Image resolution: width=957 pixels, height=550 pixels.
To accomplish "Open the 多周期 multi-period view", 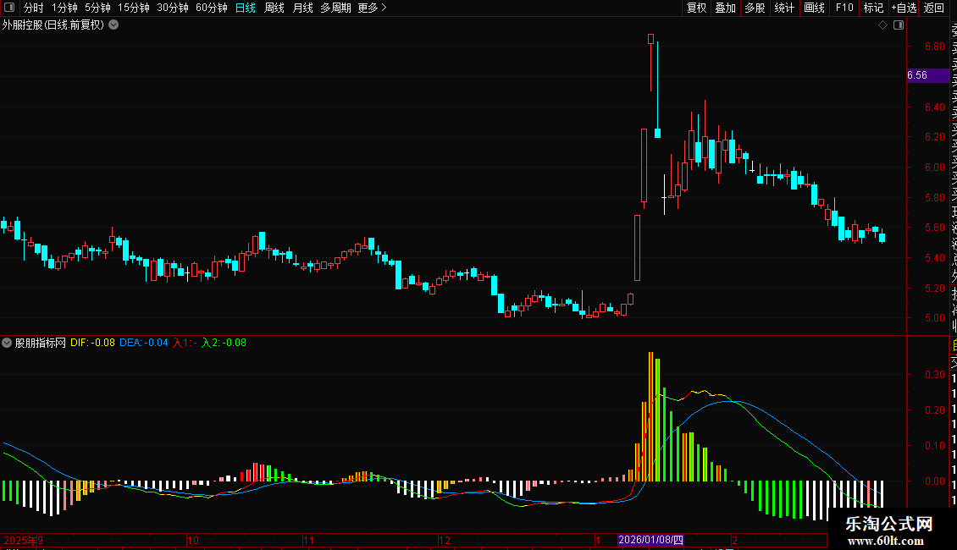I will point(335,8).
